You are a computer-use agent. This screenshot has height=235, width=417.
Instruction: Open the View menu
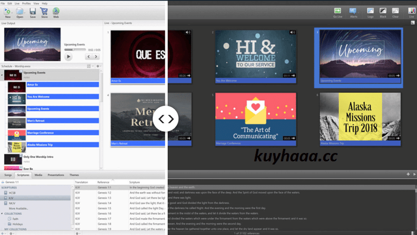pos(36,4)
